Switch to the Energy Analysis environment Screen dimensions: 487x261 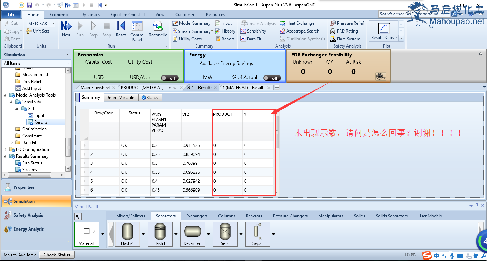point(36,229)
